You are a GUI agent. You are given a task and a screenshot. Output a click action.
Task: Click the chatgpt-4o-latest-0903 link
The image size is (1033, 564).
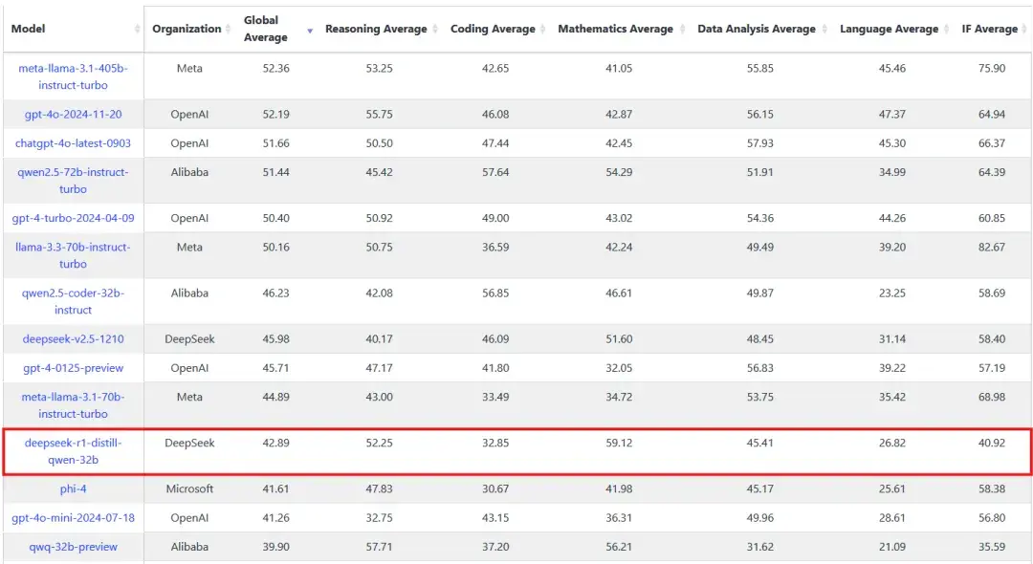[73, 143]
